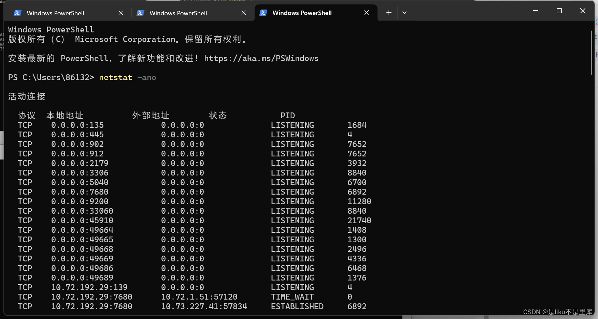Click PID value 6700

coord(357,183)
